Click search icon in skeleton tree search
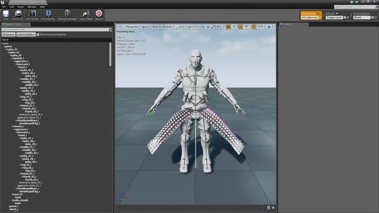 click(x=110, y=30)
